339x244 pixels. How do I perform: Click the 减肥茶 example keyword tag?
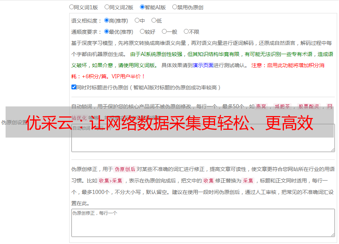coord(282,106)
